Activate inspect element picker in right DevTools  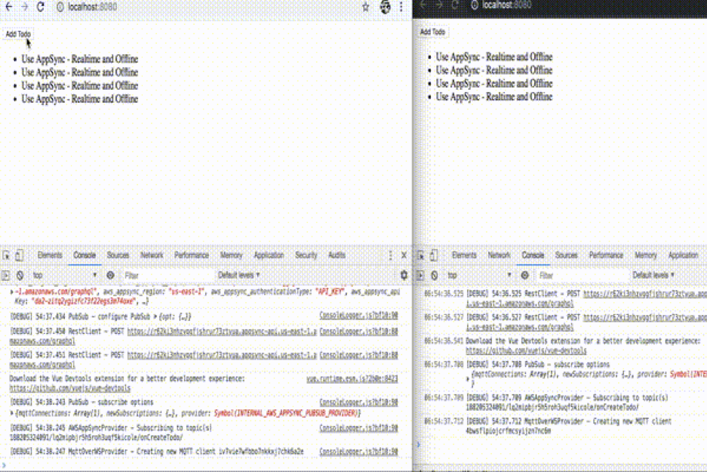[420, 255]
